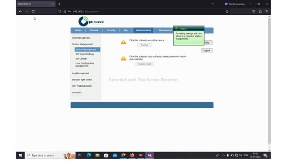Image resolution: width=287 pixels, height=161 pixels.
Task: Click the Logout button
Action: click(207, 51)
